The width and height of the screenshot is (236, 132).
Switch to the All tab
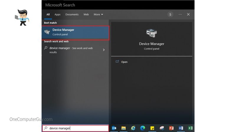coord(48,14)
